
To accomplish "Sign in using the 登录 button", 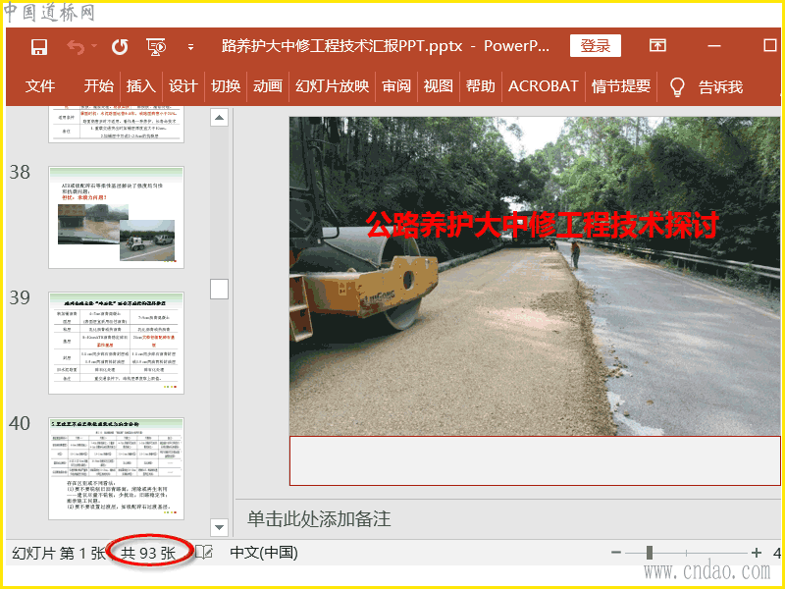I will pos(596,46).
